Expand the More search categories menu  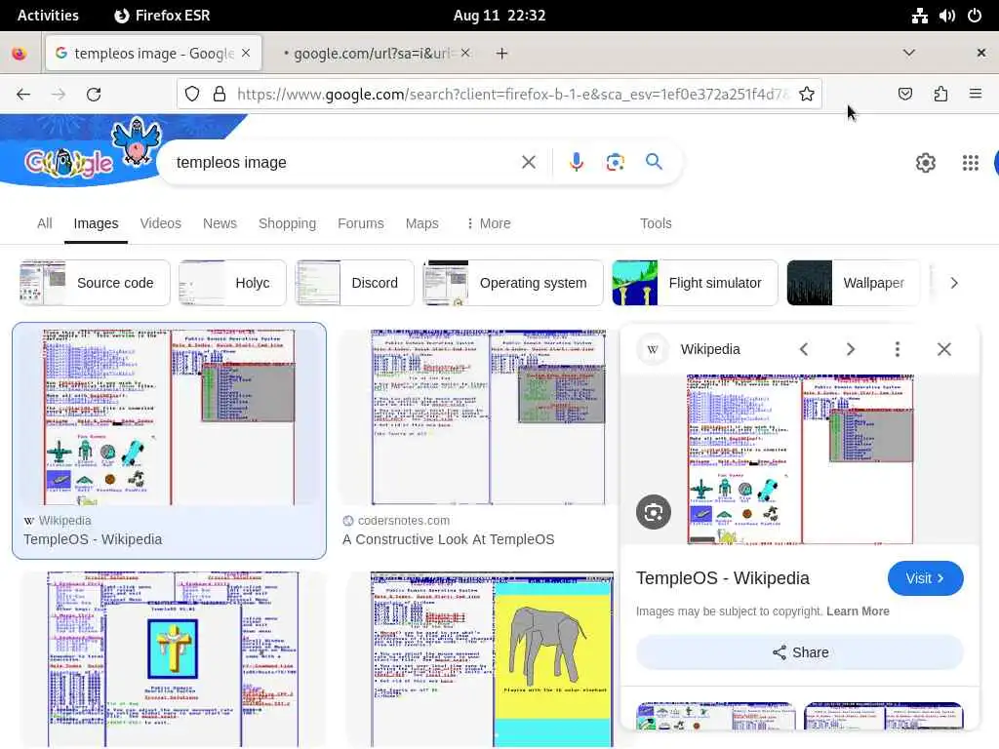(488, 223)
